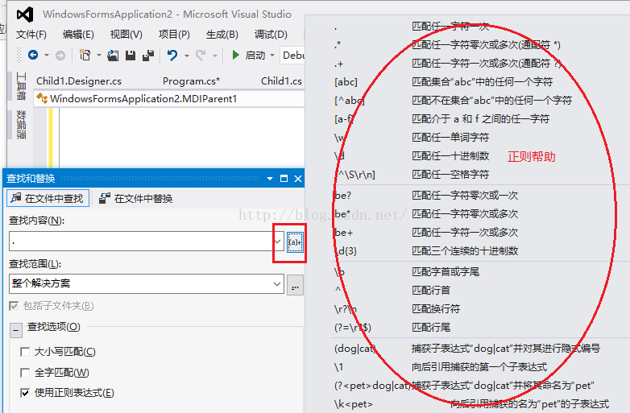Open the Redo history dropdown arrow
630x413 pixels.
tap(215, 56)
